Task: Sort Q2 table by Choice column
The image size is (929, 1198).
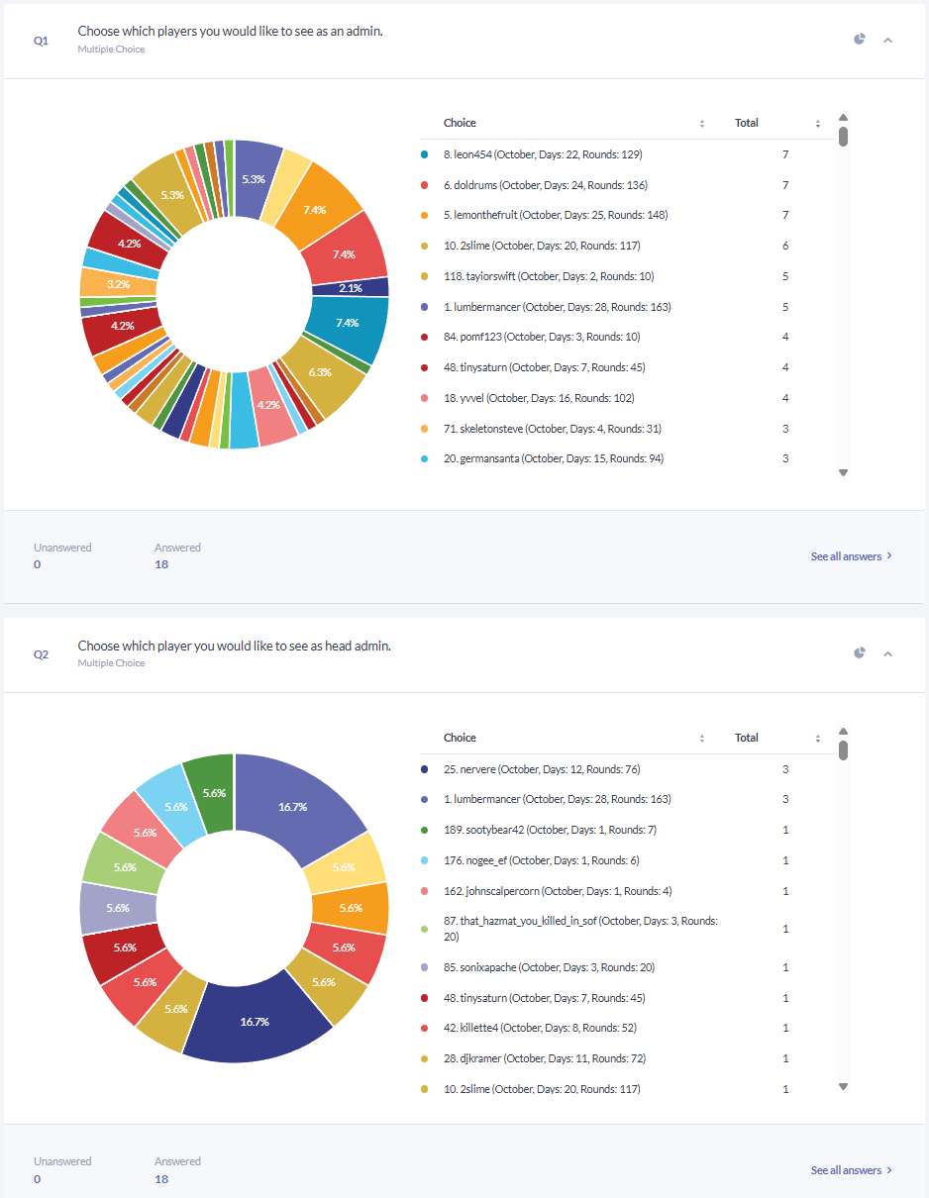Action: [x=702, y=739]
